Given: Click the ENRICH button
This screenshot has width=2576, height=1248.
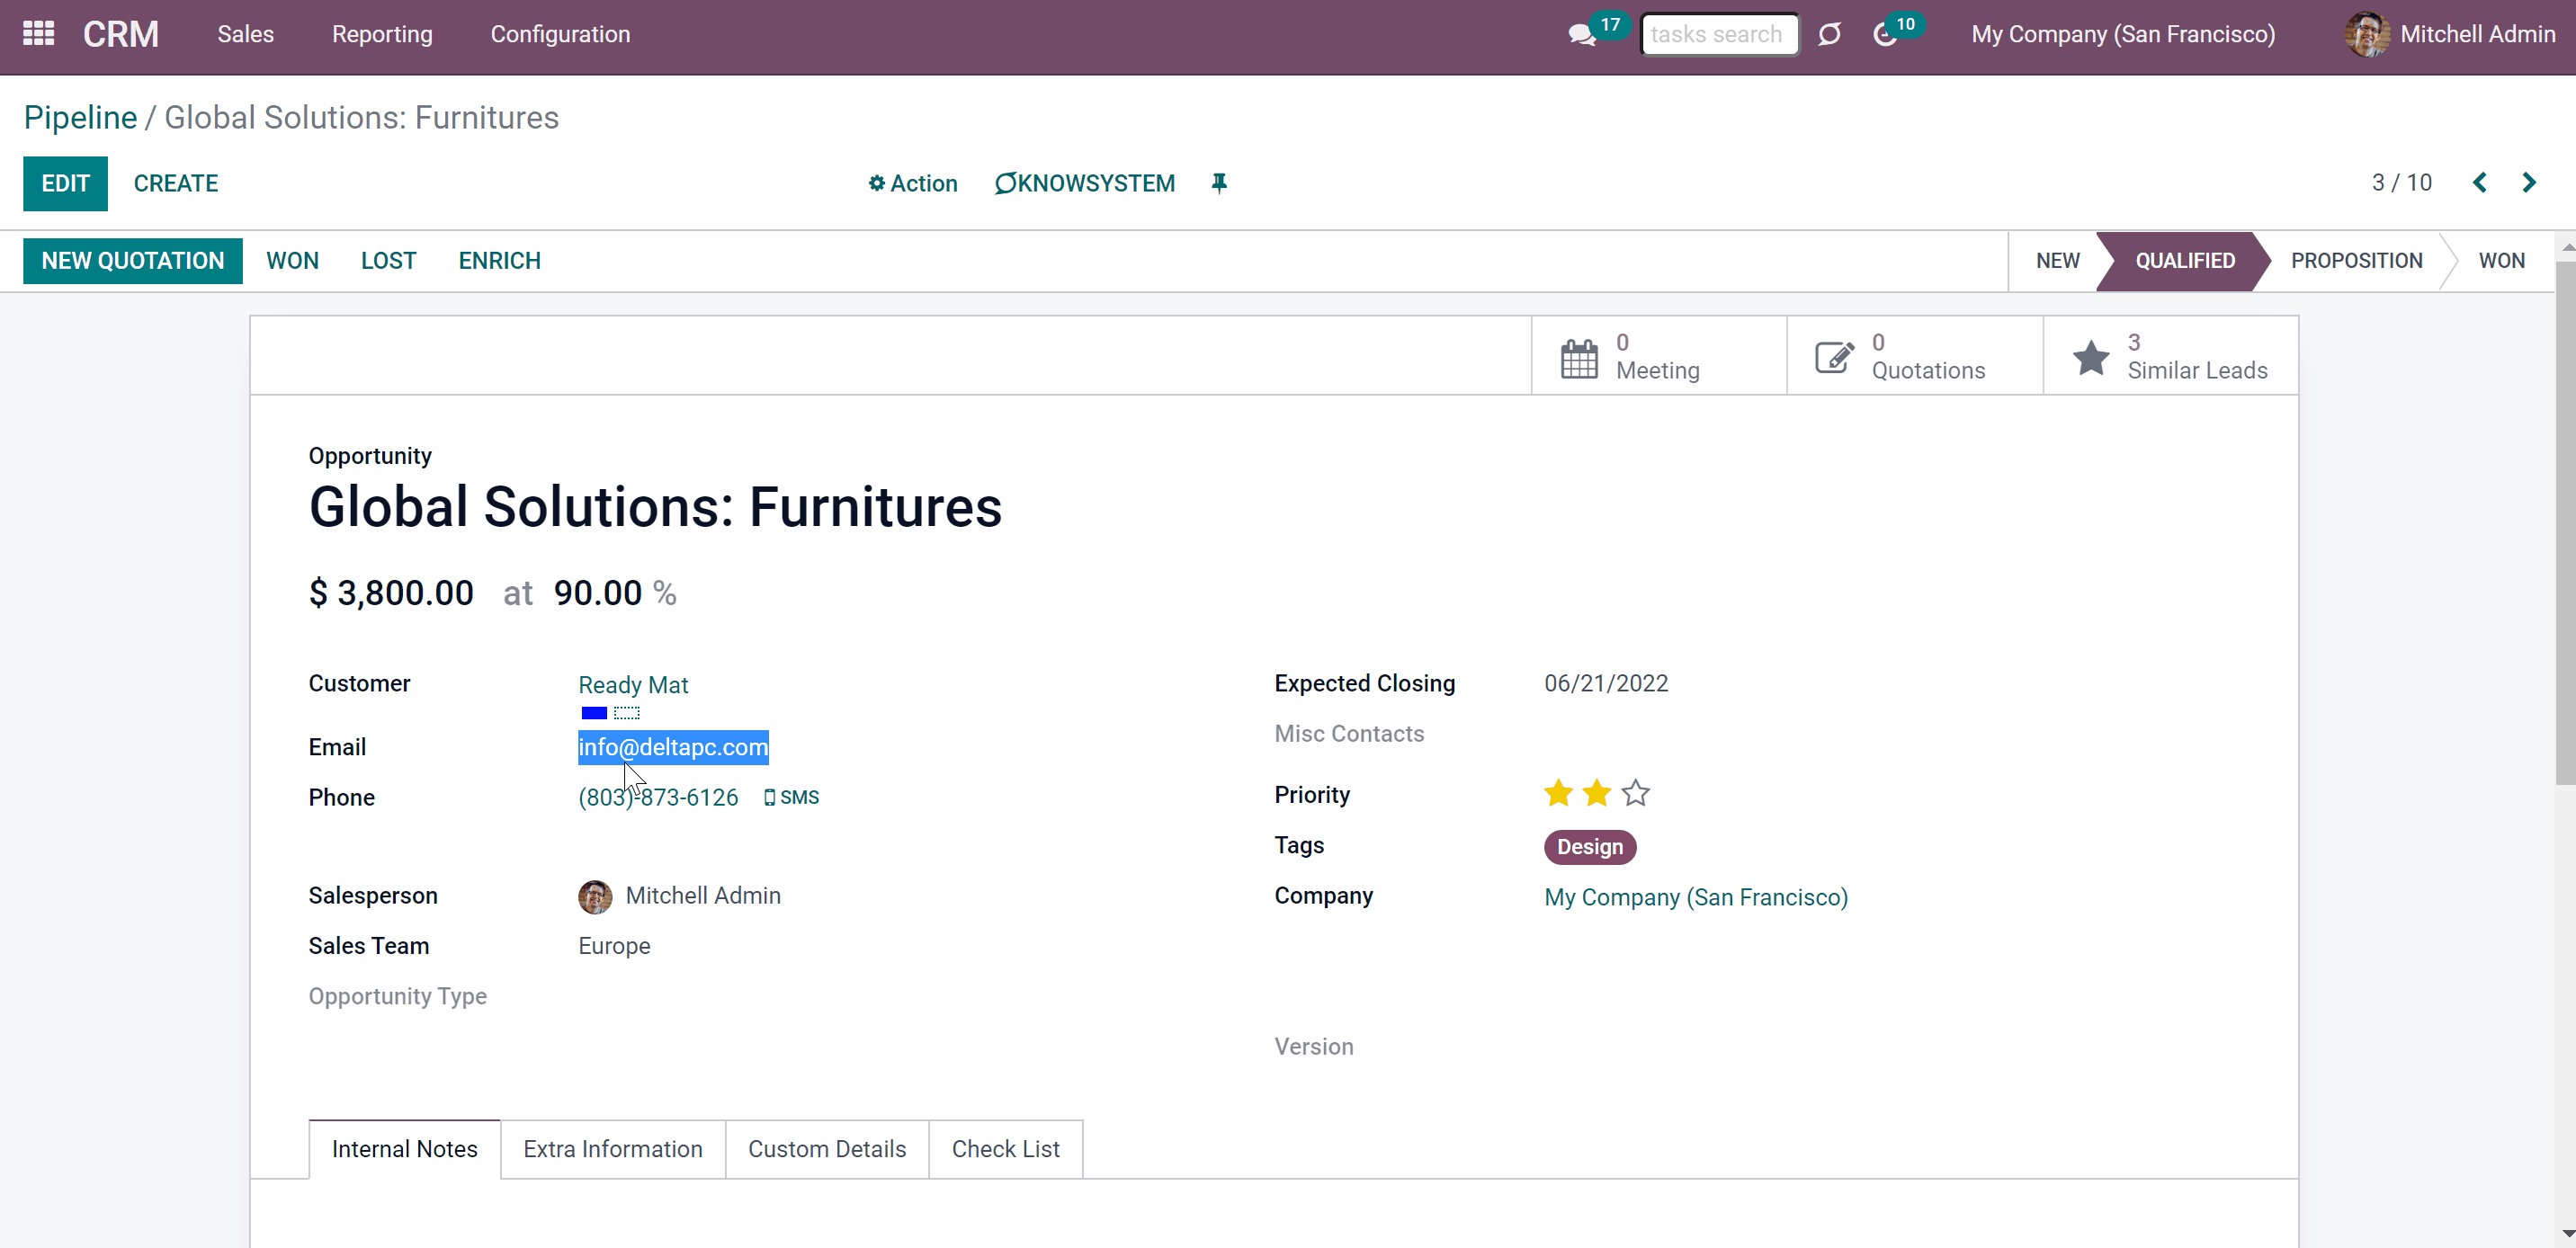Looking at the screenshot, I should click(x=499, y=261).
